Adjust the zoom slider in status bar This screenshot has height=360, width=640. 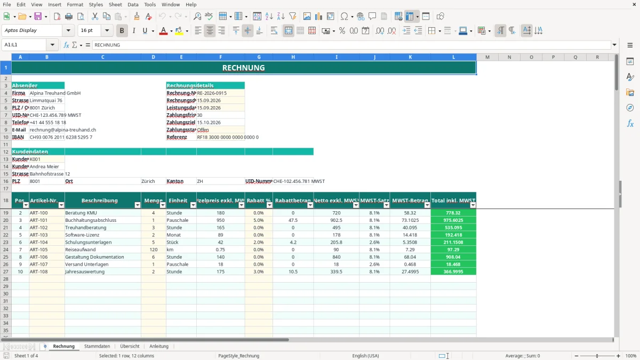tap(597, 356)
